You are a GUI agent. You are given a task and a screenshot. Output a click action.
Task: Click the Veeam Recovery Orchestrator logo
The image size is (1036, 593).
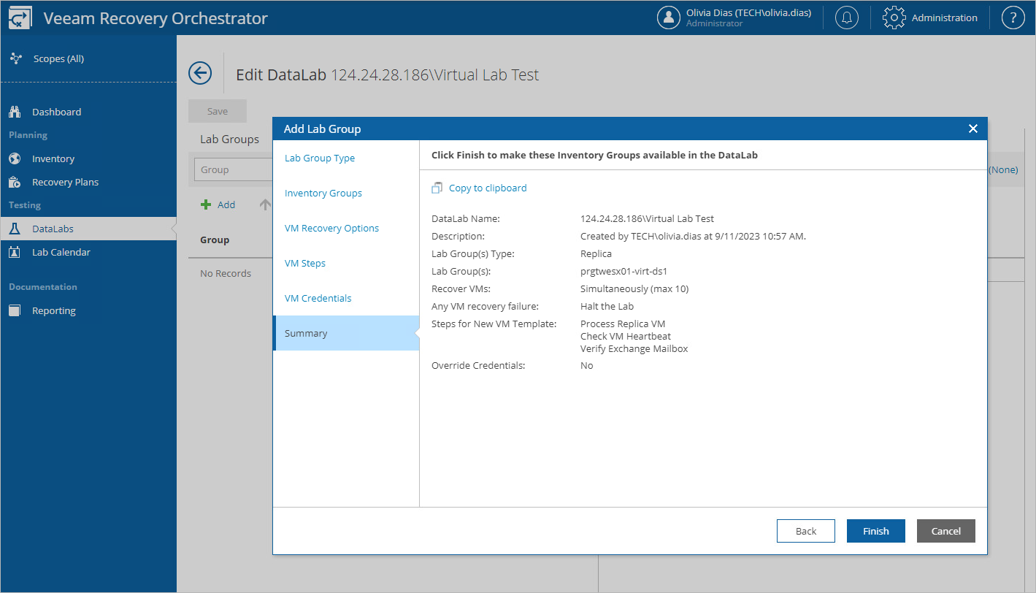point(20,18)
